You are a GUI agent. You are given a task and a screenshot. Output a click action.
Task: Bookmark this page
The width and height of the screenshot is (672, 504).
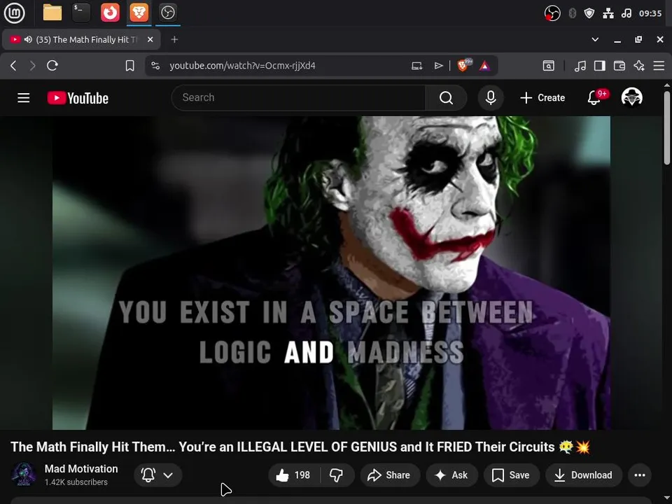(130, 66)
